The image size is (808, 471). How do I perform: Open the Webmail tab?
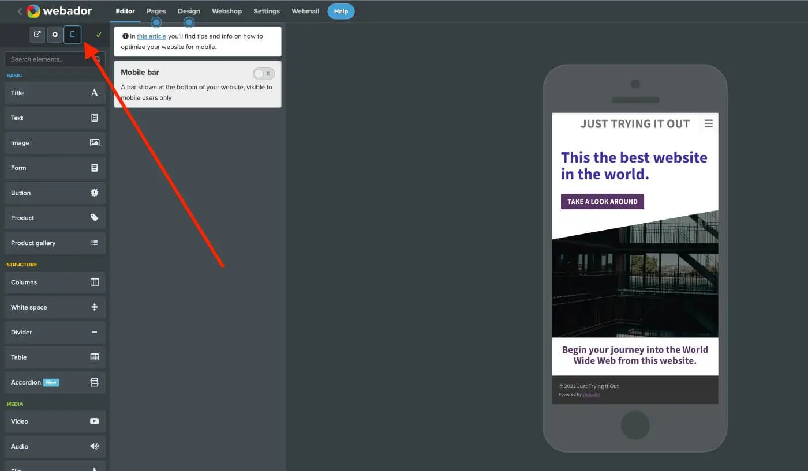(x=305, y=11)
